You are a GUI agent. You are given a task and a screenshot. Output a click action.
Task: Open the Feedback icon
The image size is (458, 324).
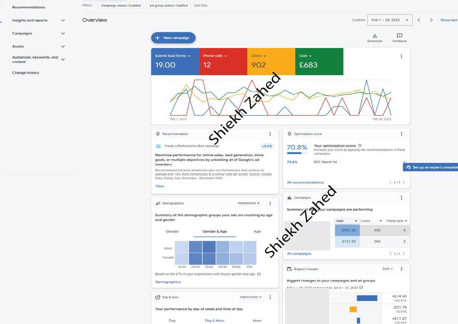400,35
